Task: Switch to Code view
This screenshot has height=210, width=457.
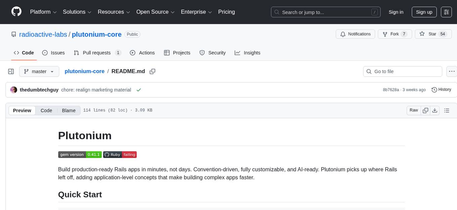Action: coord(46,110)
